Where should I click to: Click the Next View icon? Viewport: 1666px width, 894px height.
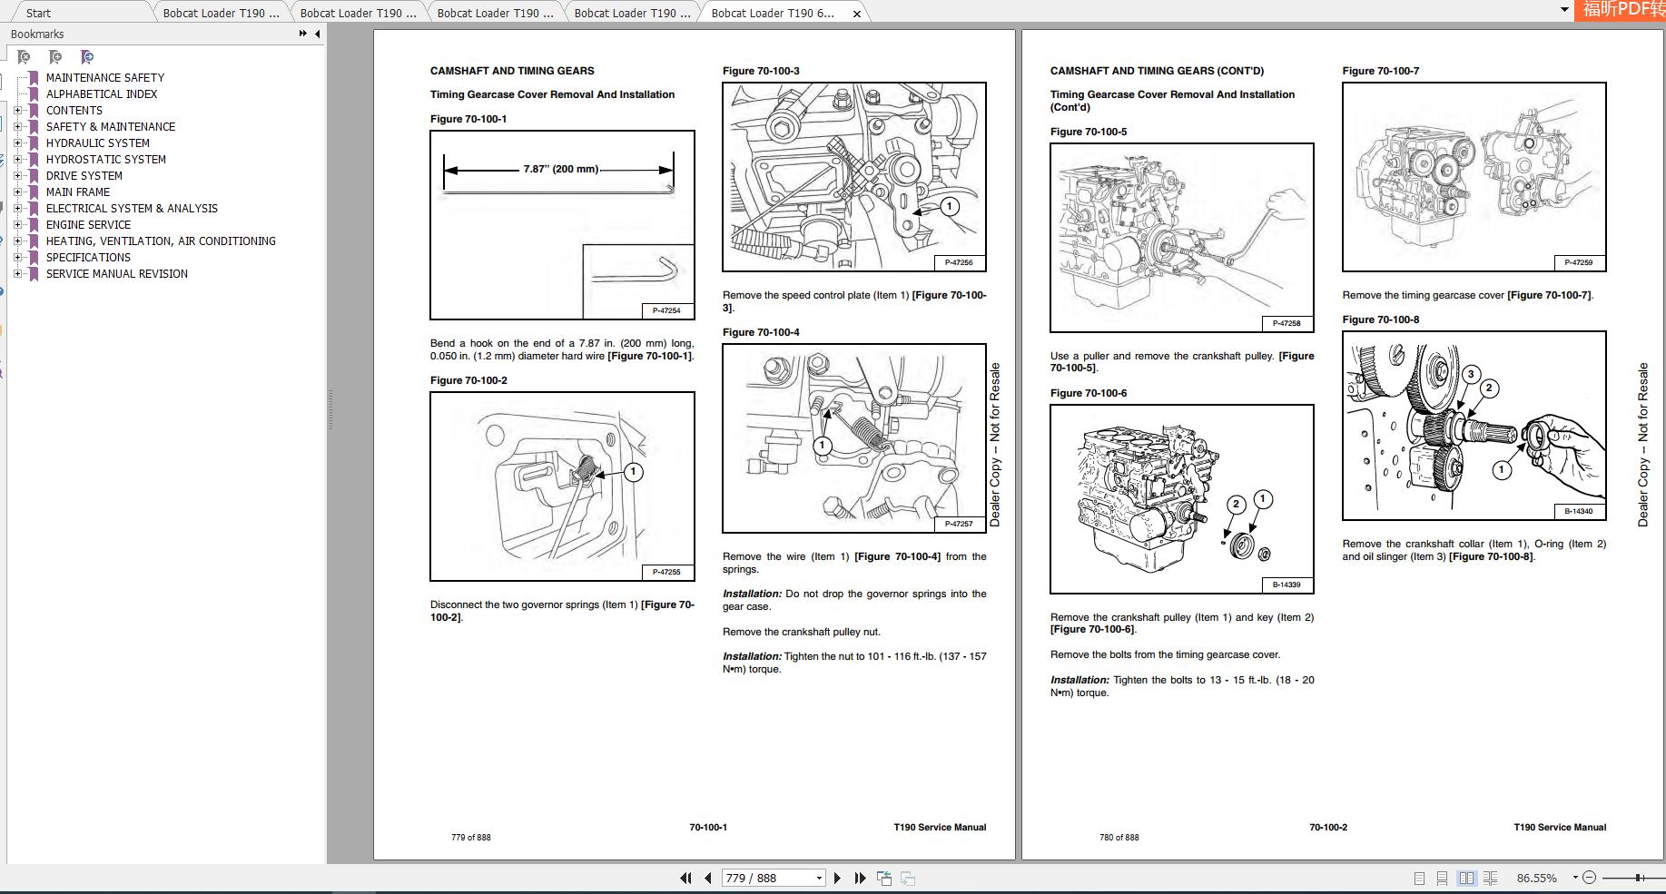pyautogui.click(x=909, y=879)
